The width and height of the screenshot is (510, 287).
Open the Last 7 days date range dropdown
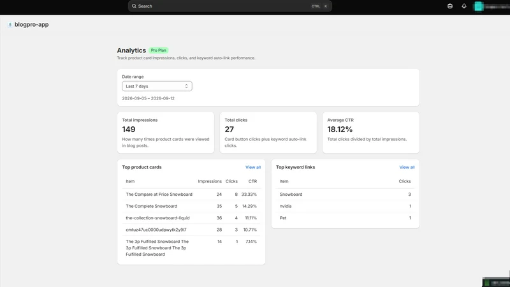click(157, 86)
